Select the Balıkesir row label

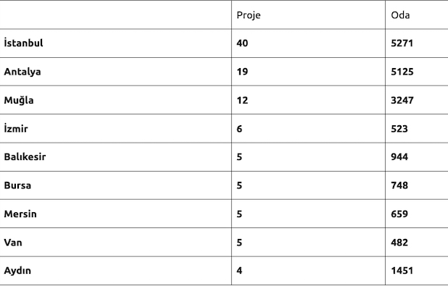point(25,156)
